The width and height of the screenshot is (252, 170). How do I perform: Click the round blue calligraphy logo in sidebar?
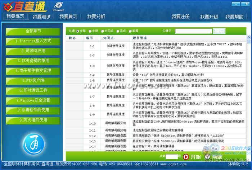(33, 144)
